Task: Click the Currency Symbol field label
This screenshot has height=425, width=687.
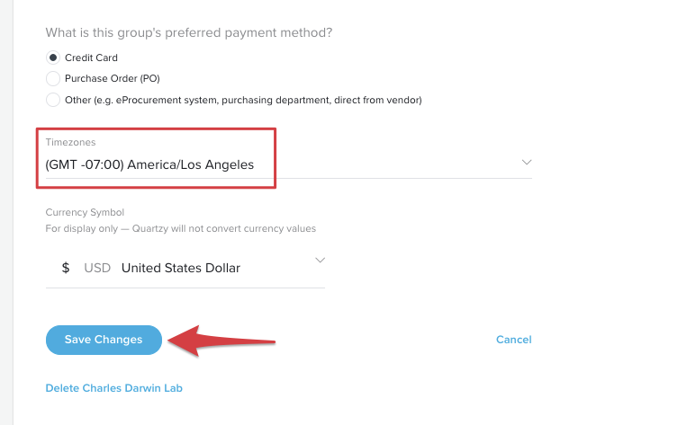Action: tap(85, 212)
